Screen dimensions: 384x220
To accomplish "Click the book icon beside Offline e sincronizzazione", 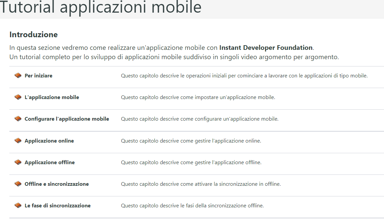I will click(18, 184).
